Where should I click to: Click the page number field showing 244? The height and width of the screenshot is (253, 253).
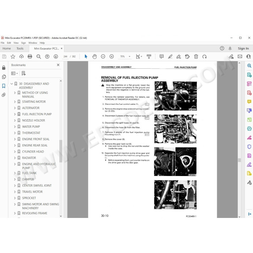(x=65, y=56)
